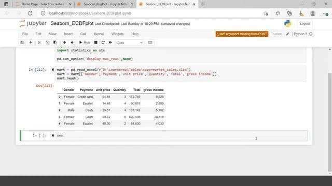
Task: Restart kernel and run all cells icon
Action: point(110,42)
